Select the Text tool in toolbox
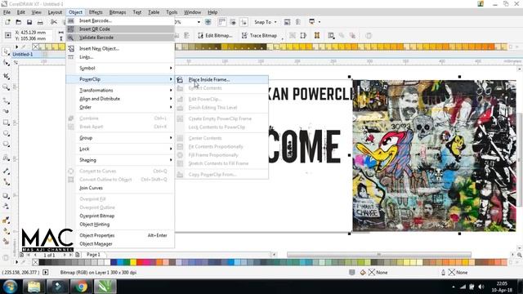The image size is (523, 294). pos(6,158)
